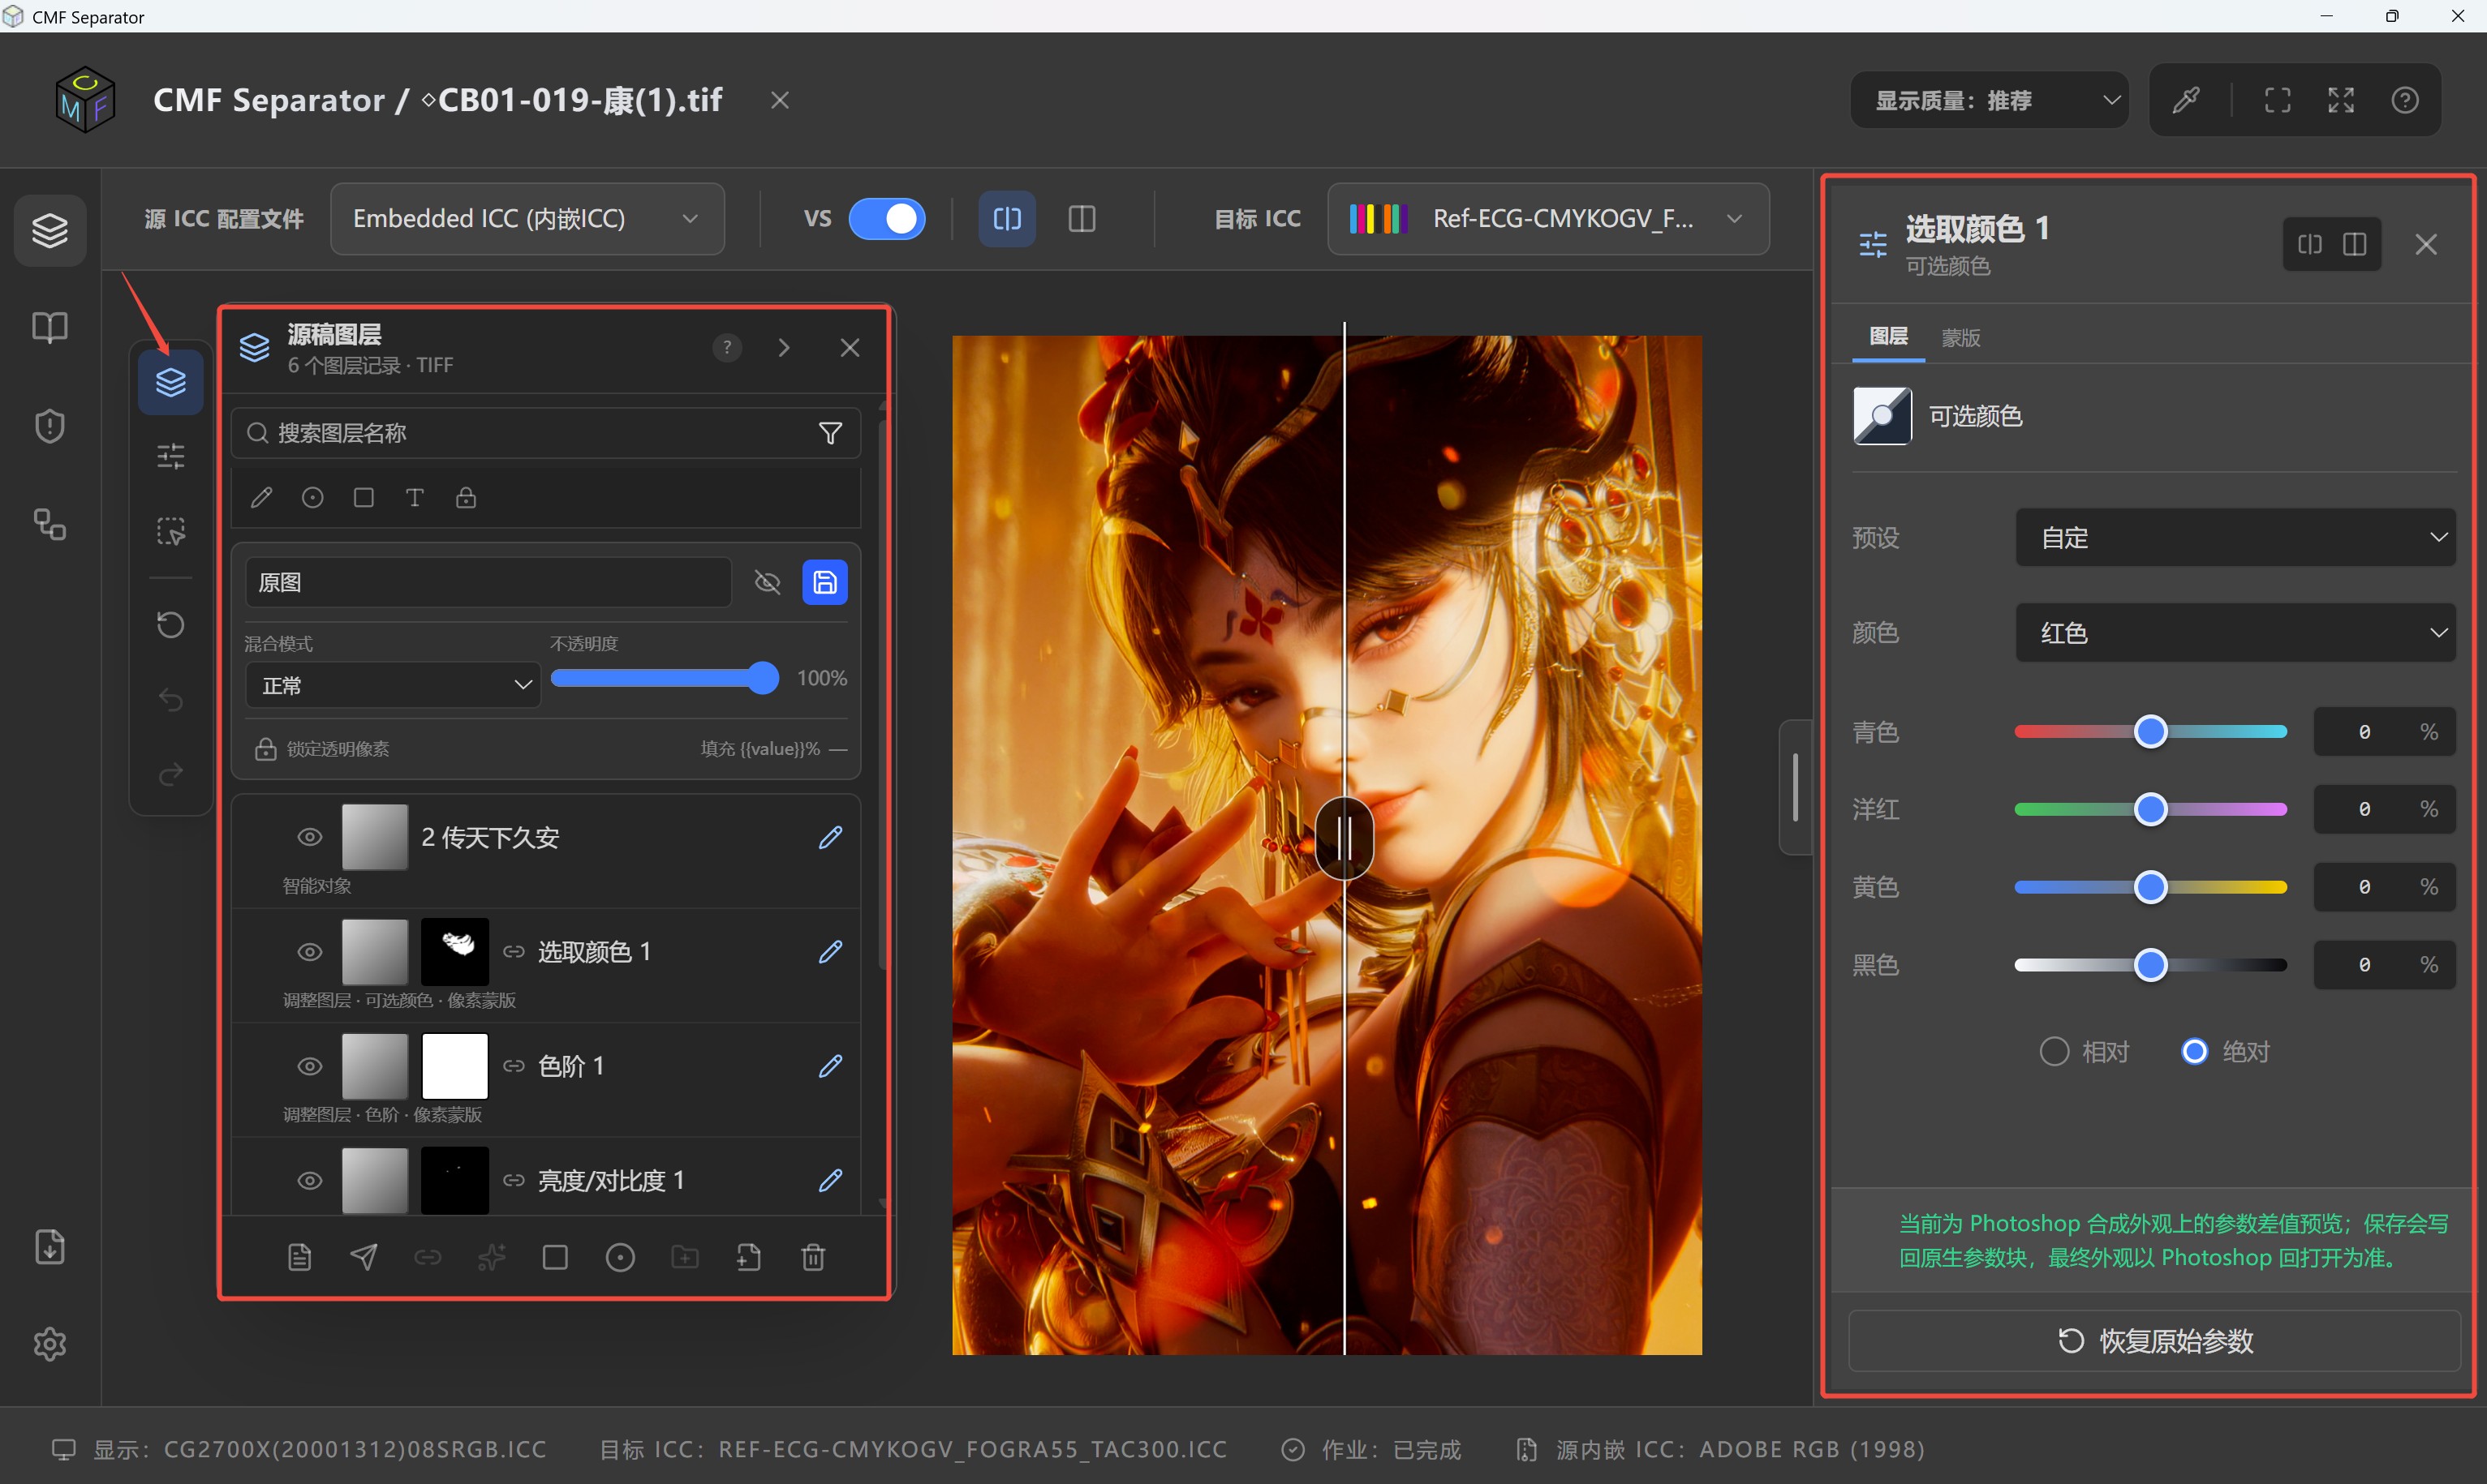Click the 选取颜色 1 mask thumbnail
This screenshot has height=1484, width=2487.
coord(455,952)
